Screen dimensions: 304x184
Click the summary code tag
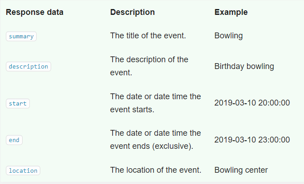[x=21, y=37]
